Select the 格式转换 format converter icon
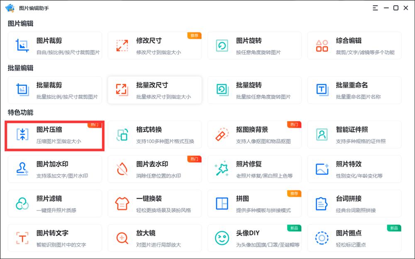415x259 pixels. tap(122, 134)
